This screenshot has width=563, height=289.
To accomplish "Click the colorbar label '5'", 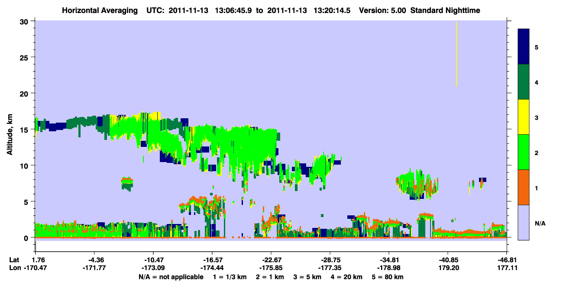I will [x=536, y=47].
